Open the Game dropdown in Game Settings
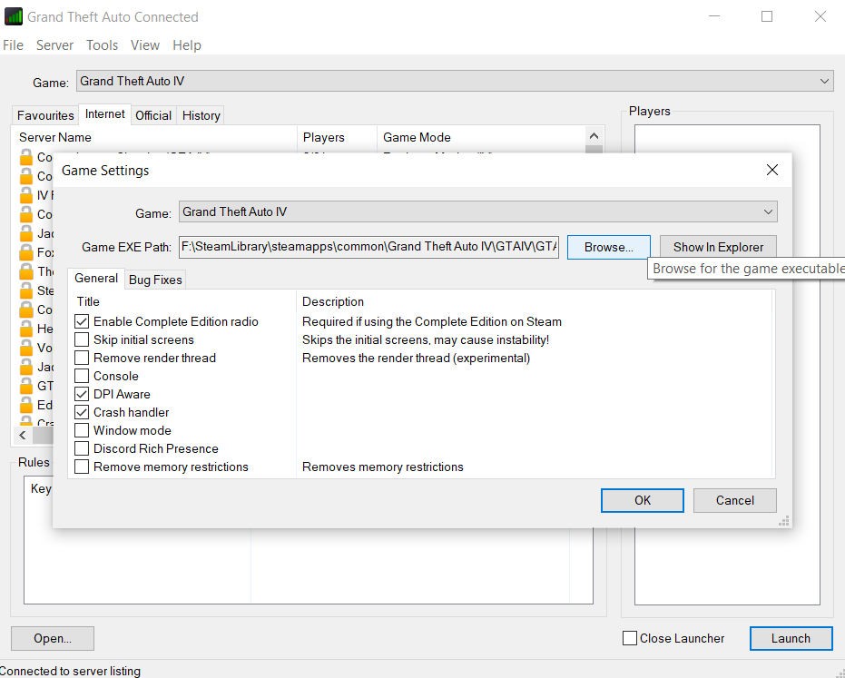 [x=478, y=211]
